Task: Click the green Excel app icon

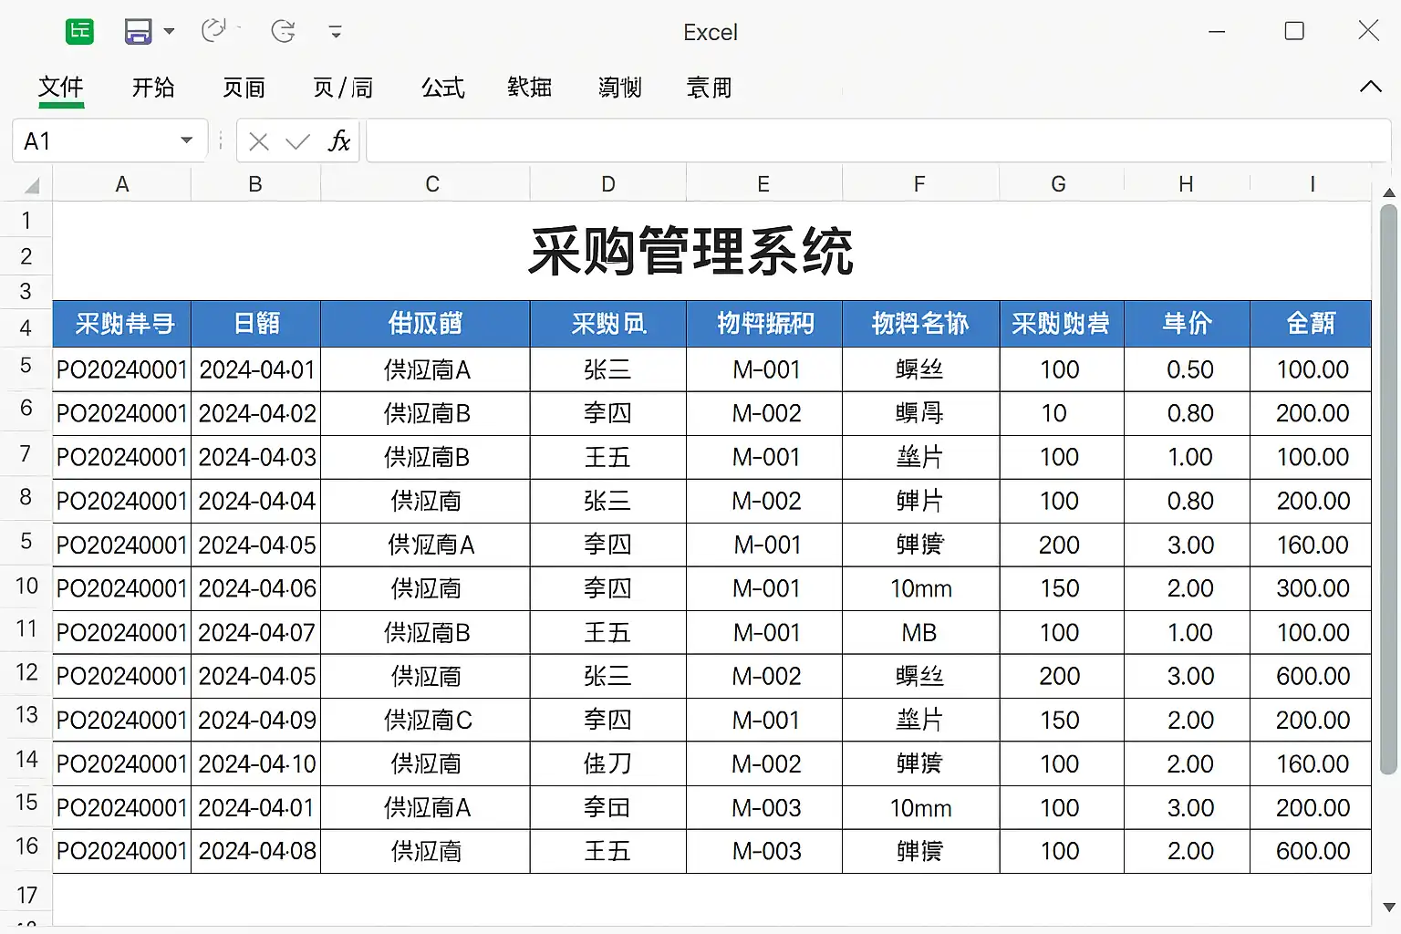Action: pyautogui.click(x=80, y=32)
